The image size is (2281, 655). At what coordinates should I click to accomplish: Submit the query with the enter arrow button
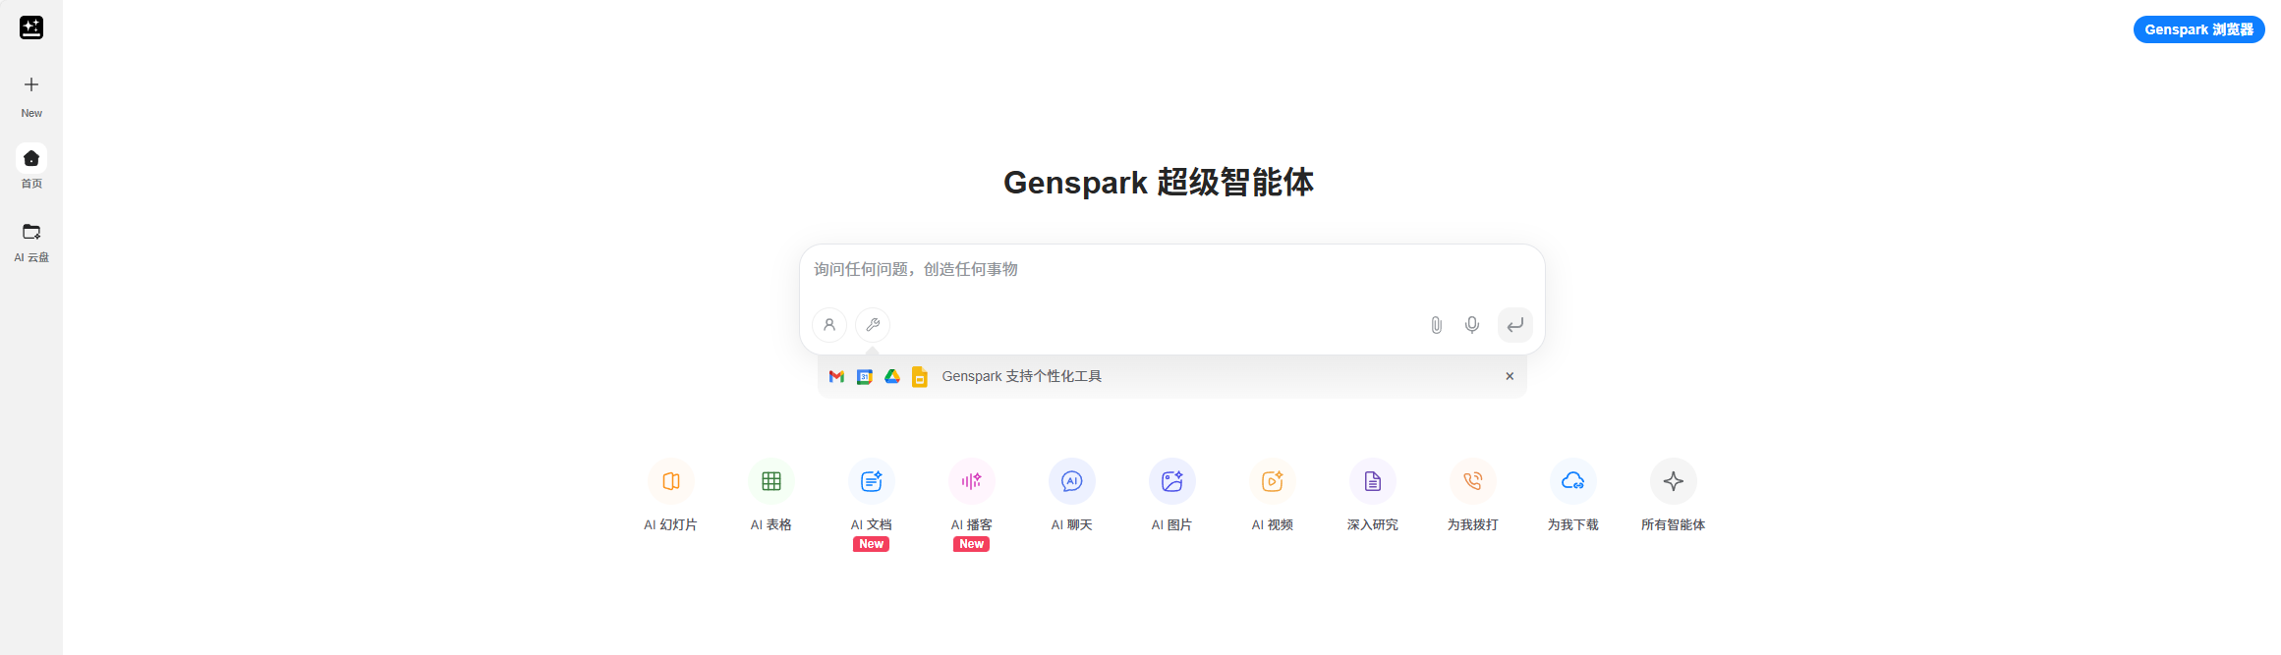click(1515, 325)
